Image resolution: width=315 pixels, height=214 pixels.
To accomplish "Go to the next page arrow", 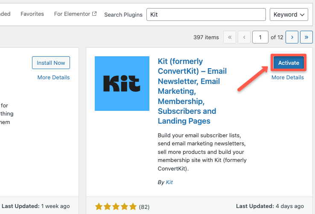I will point(292,37).
